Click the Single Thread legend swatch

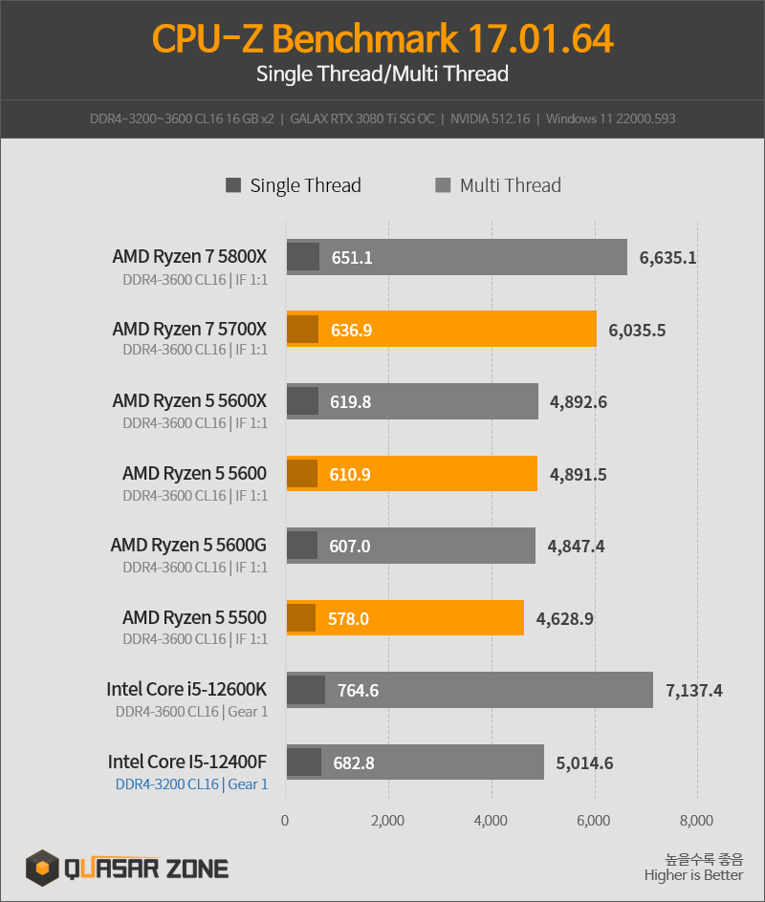(x=233, y=185)
